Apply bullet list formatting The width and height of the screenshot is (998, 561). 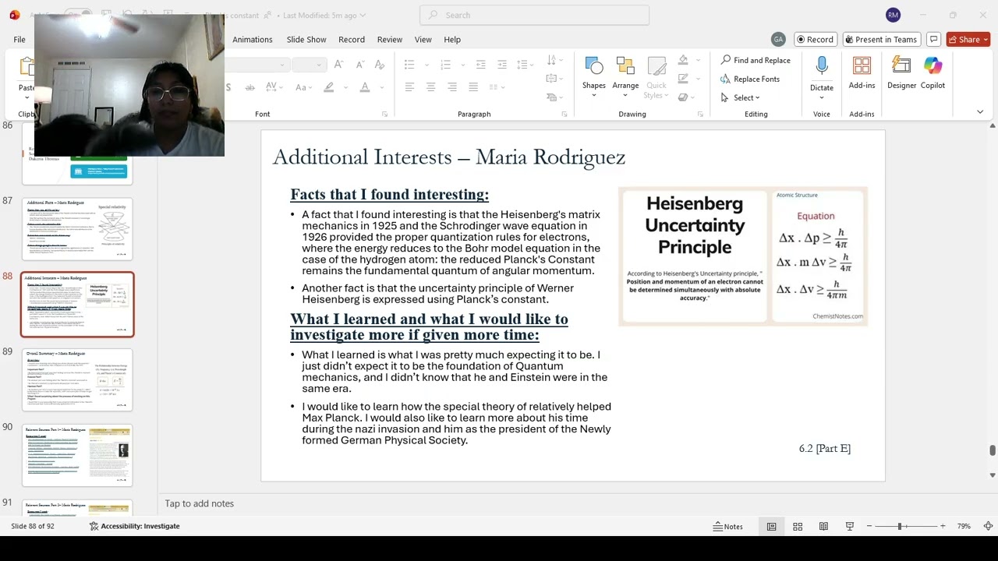coord(409,65)
